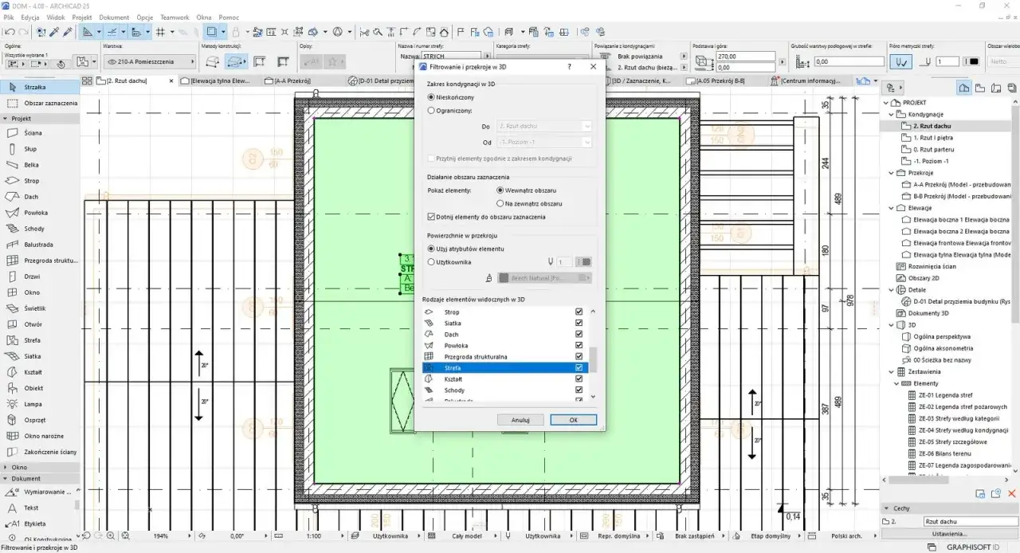Click the undo arrow in toolbar
Screen dimensions: 1020x553
click(x=9, y=32)
